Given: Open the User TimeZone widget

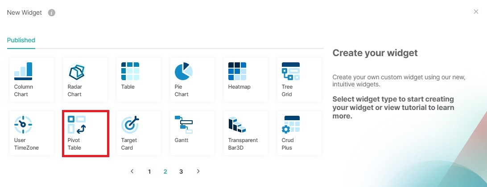Looking at the screenshot, I should pos(32,133).
